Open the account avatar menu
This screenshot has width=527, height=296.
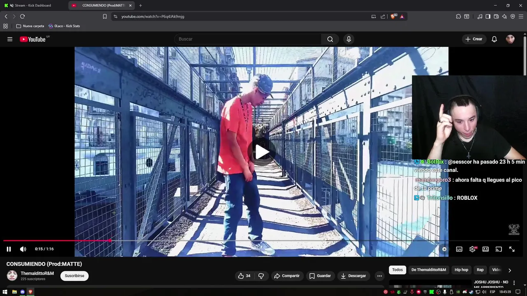[x=510, y=39]
